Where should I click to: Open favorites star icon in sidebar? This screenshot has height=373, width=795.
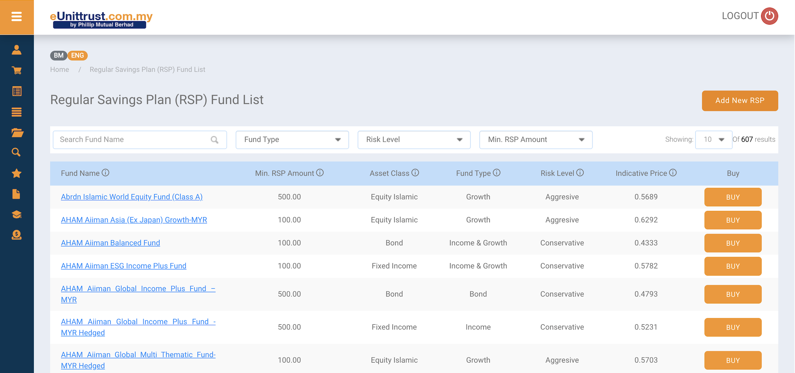tap(17, 174)
